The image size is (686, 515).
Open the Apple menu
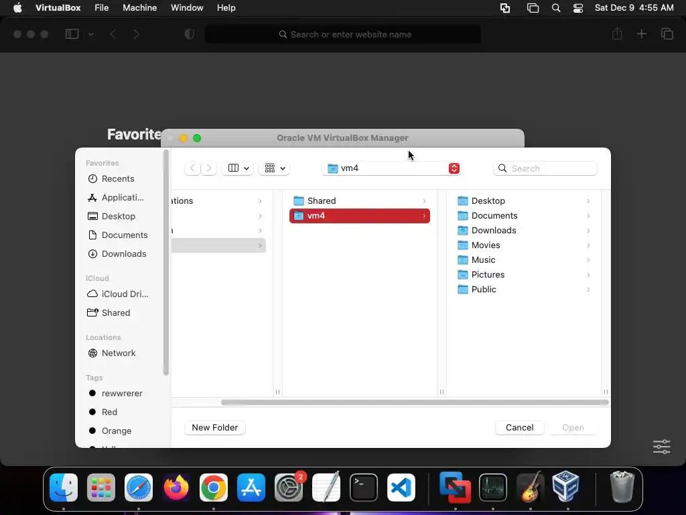coord(17,8)
